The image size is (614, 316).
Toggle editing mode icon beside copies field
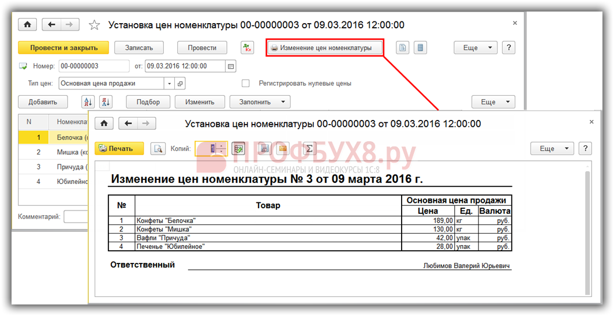pyautogui.click(x=238, y=149)
